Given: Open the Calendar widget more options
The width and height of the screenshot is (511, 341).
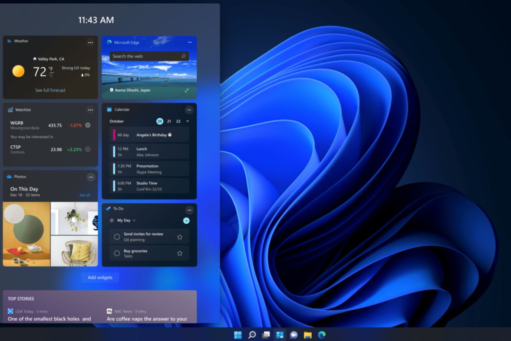Looking at the screenshot, I should (189, 110).
